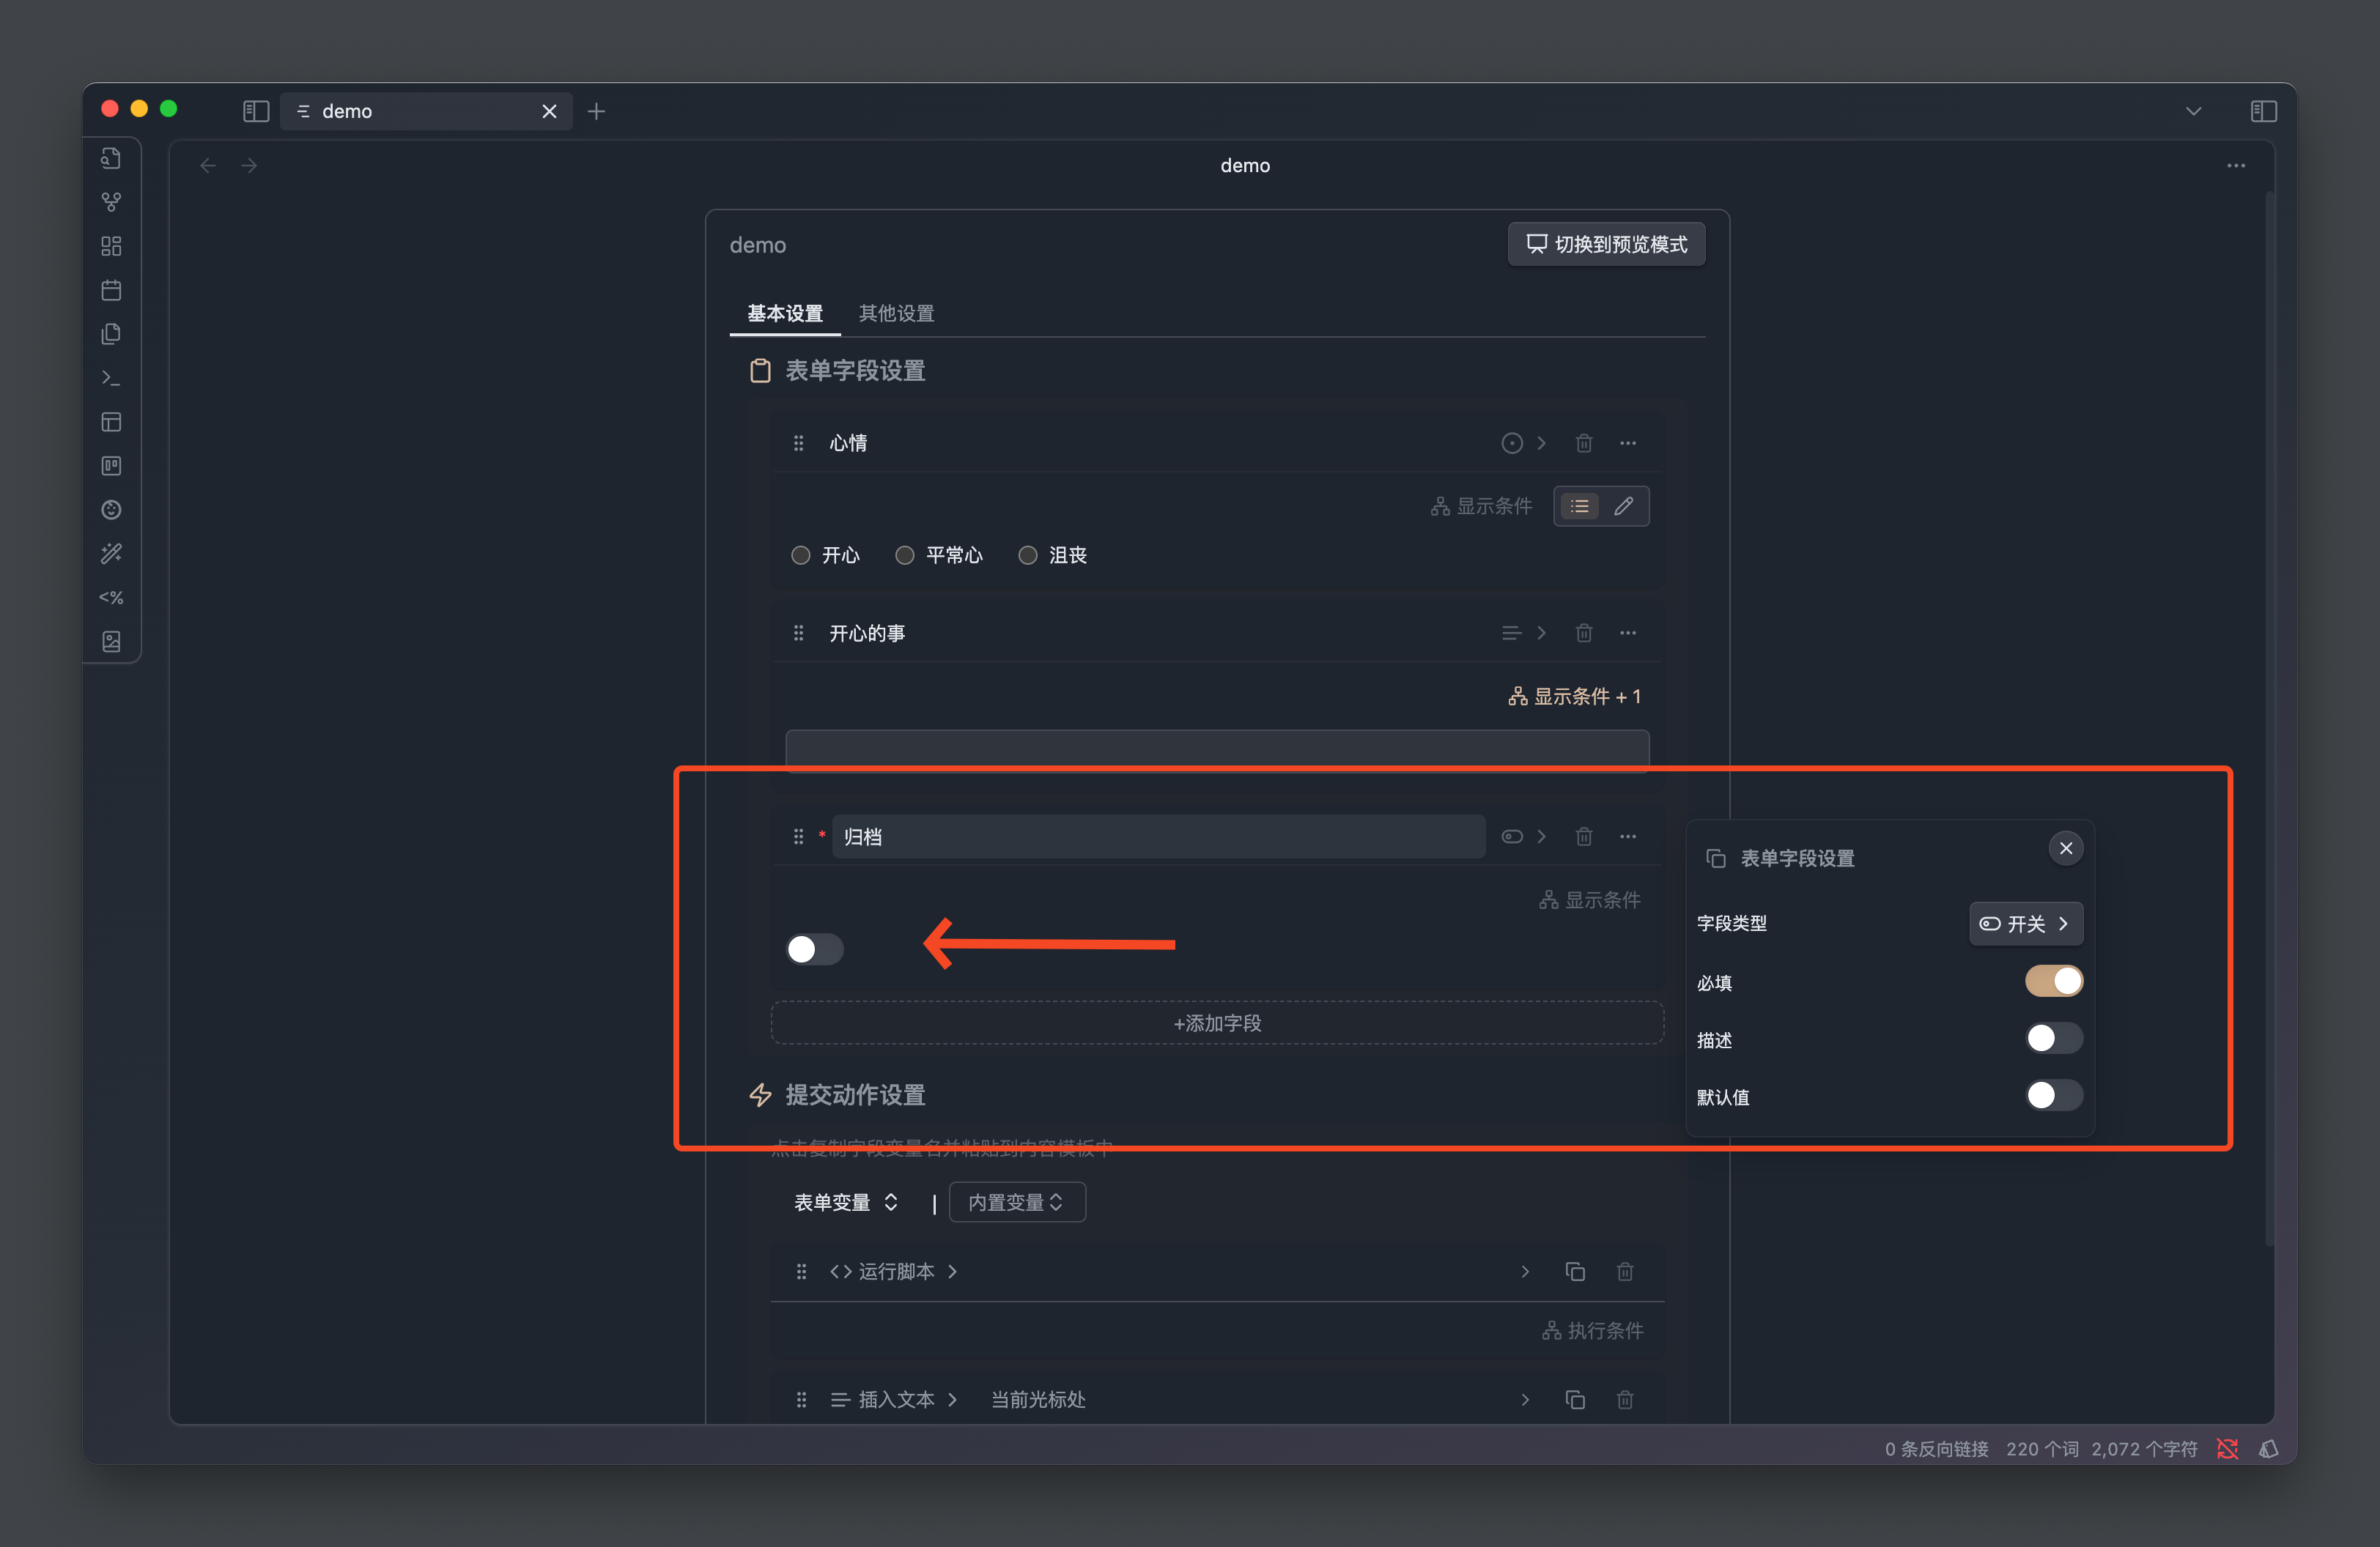Click the command palette terminal icon
This screenshot has height=1547, width=2380.
coord(111,378)
